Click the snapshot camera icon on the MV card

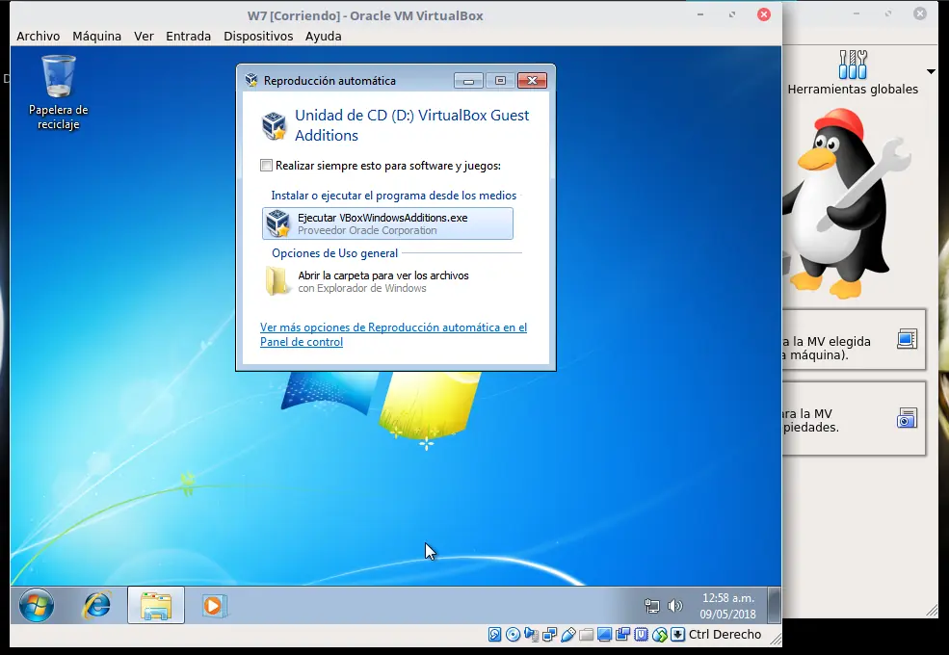click(907, 418)
